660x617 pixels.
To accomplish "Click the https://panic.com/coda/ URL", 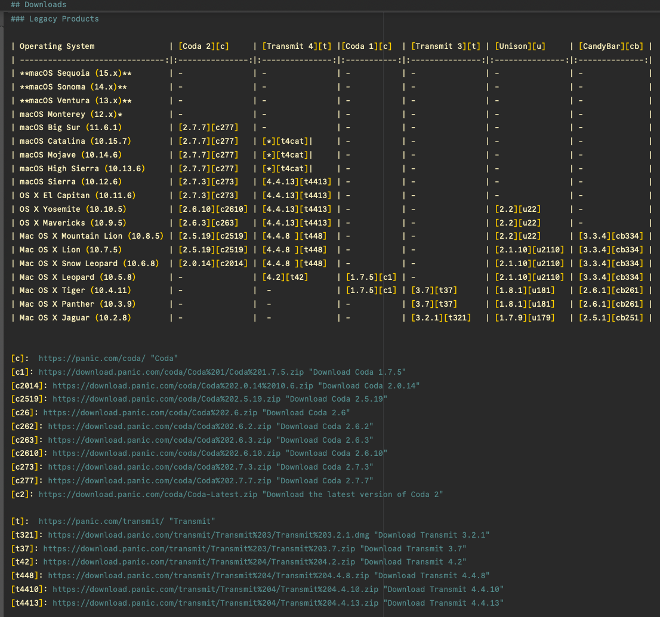I will [92, 359].
